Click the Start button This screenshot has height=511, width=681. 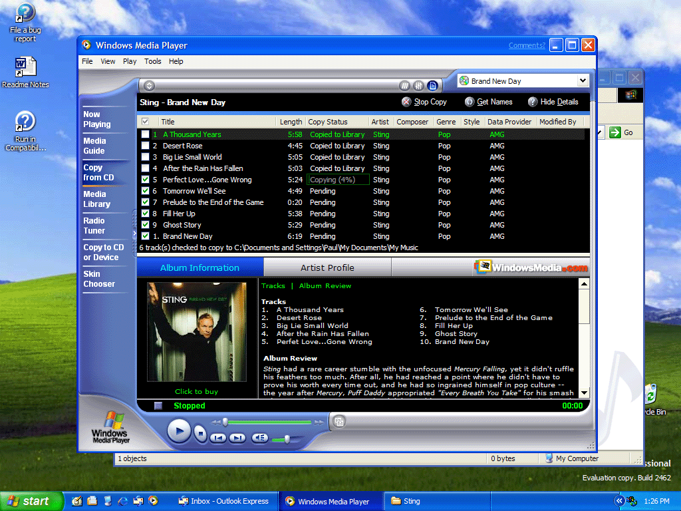click(x=31, y=502)
